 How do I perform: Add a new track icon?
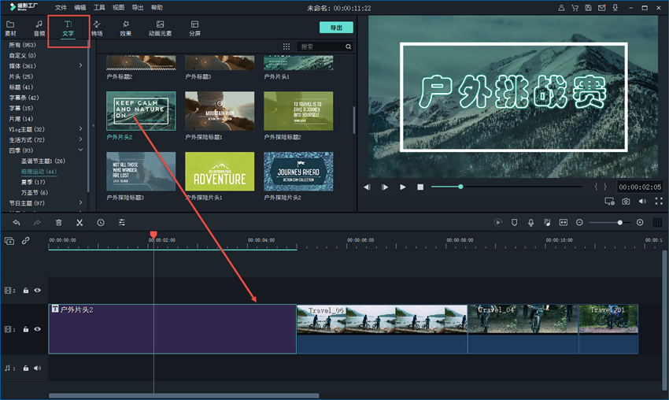pyautogui.click(x=9, y=241)
